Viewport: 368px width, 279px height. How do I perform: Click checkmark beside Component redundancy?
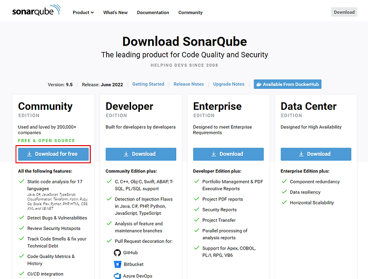click(284, 181)
